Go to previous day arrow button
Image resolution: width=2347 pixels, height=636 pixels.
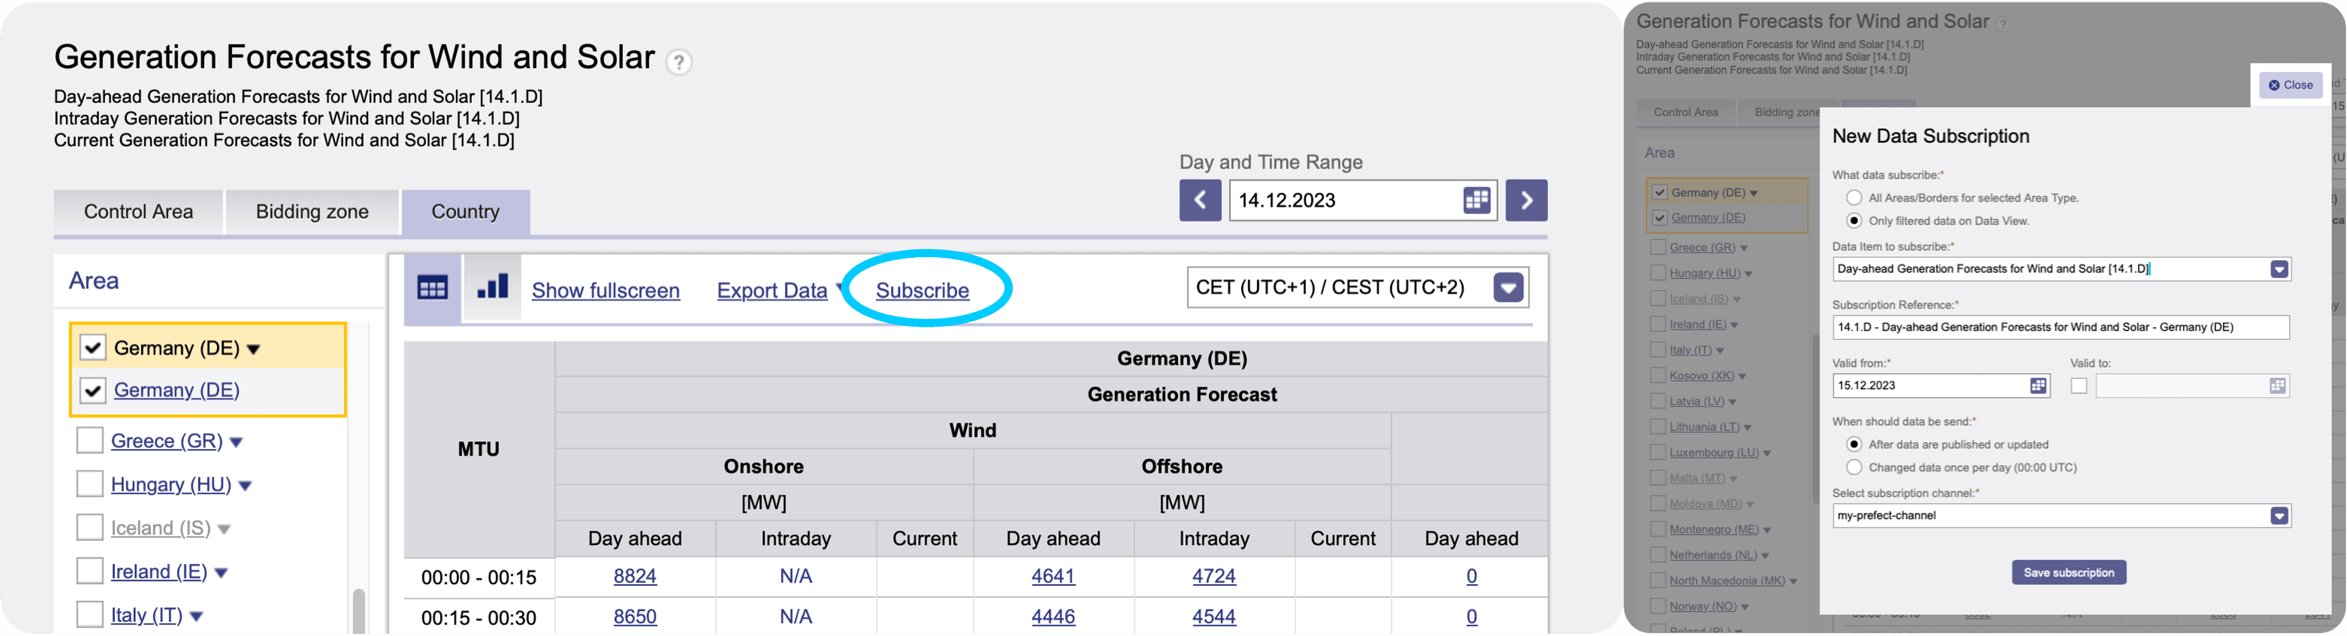point(1200,200)
